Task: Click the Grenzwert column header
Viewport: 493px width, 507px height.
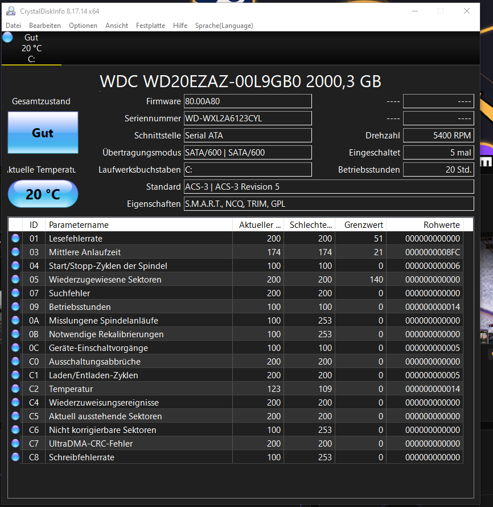Action: [x=361, y=224]
